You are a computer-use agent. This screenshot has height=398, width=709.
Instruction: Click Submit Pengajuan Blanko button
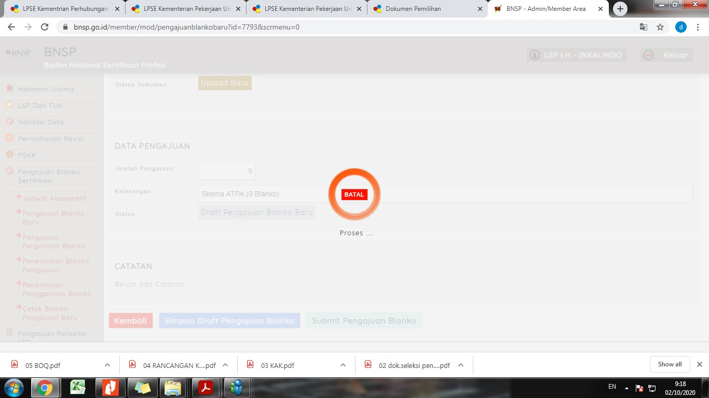[364, 321]
